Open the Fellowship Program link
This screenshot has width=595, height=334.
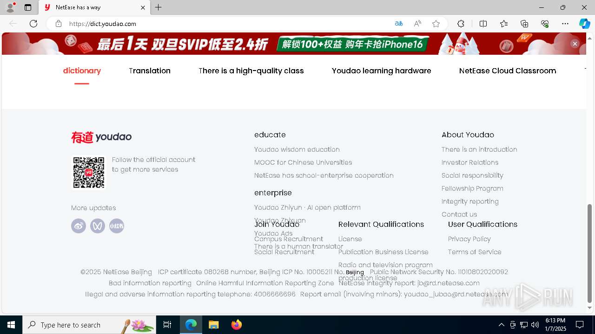coord(472,188)
